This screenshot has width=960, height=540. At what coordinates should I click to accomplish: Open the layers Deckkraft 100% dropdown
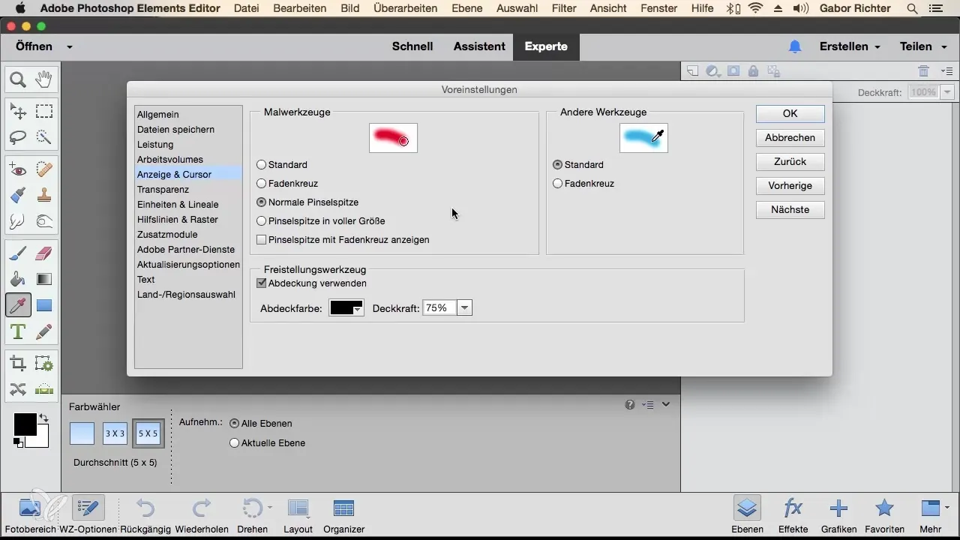pyautogui.click(x=947, y=92)
